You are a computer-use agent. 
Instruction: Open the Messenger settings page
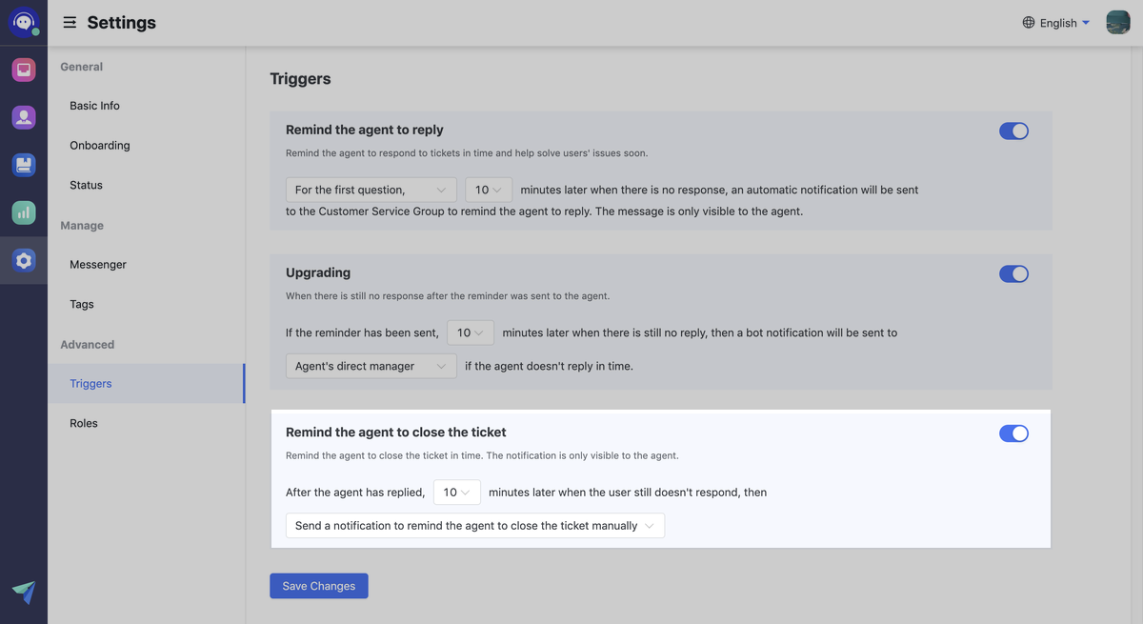[98, 265]
